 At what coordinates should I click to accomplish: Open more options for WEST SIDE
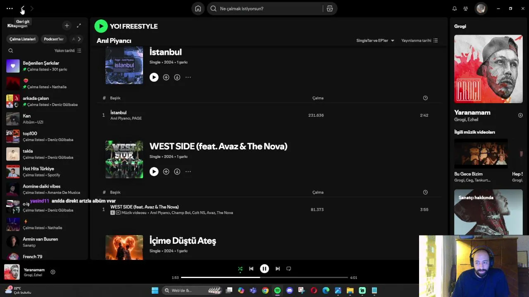188,172
